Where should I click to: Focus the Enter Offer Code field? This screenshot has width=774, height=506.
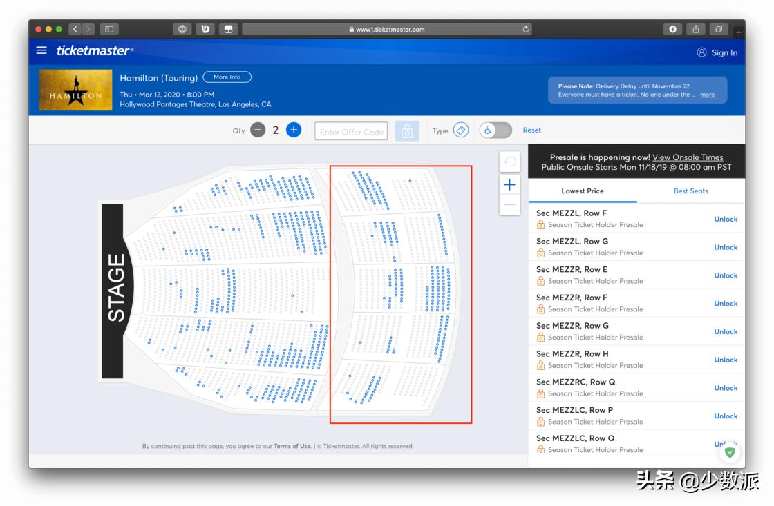[x=351, y=131]
